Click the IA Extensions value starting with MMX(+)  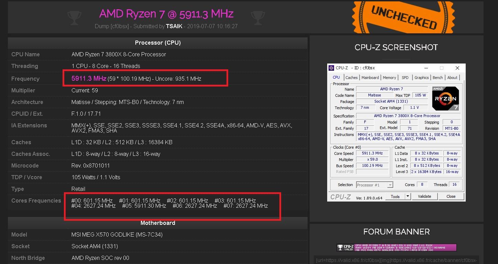(x=182, y=128)
